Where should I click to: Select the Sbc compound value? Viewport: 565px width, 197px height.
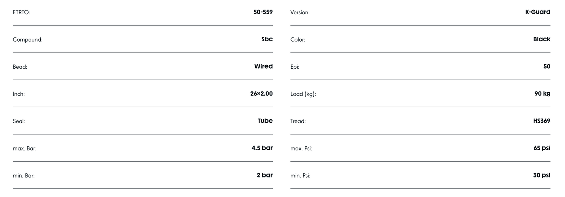coord(267,39)
